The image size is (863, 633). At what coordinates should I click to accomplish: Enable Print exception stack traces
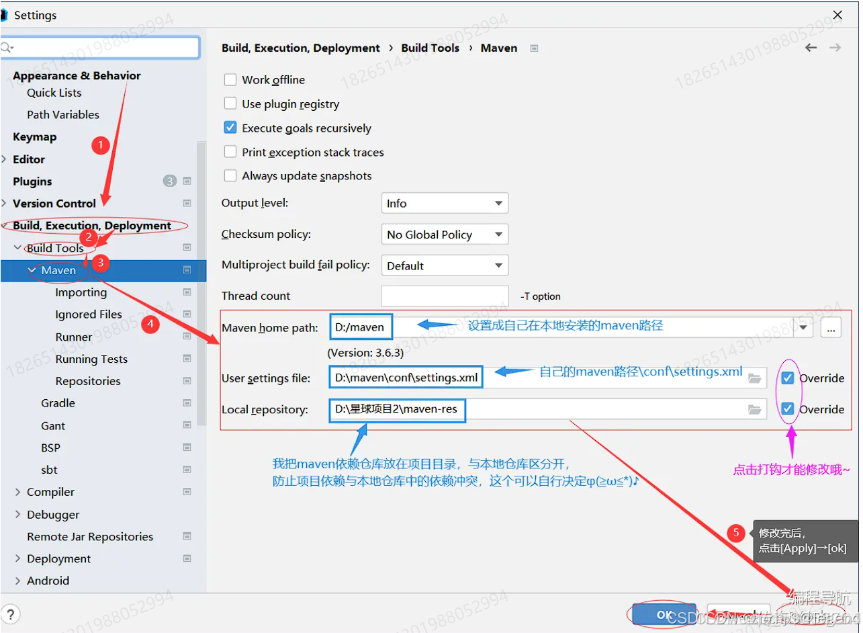(x=230, y=152)
